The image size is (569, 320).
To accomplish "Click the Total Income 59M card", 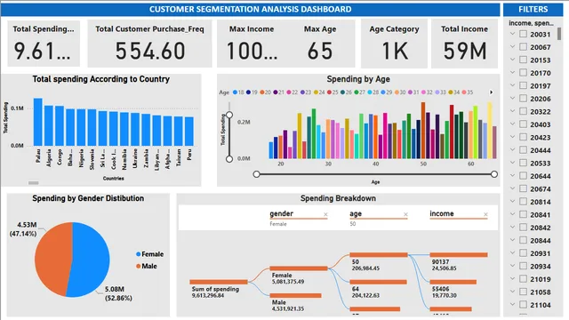I will (464, 44).
